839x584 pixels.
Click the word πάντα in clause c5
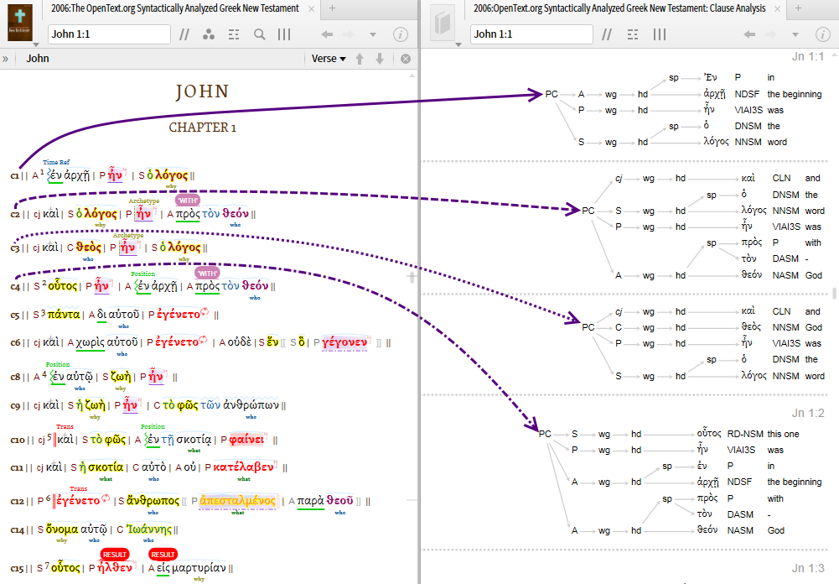pos(64,314)
